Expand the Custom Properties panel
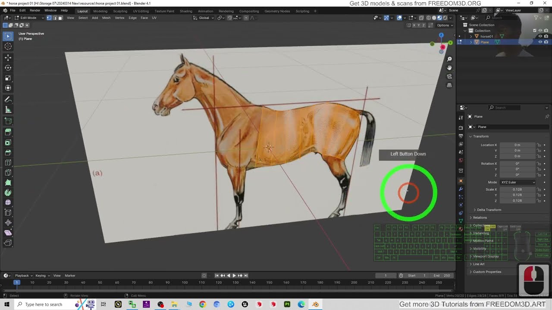Viewport: 552px width, 310px height. point(486,272)
